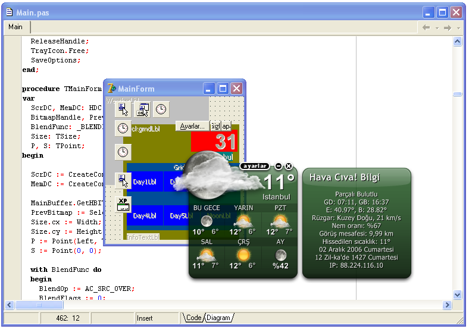Click the weather widget round X icon

(289, 166)
